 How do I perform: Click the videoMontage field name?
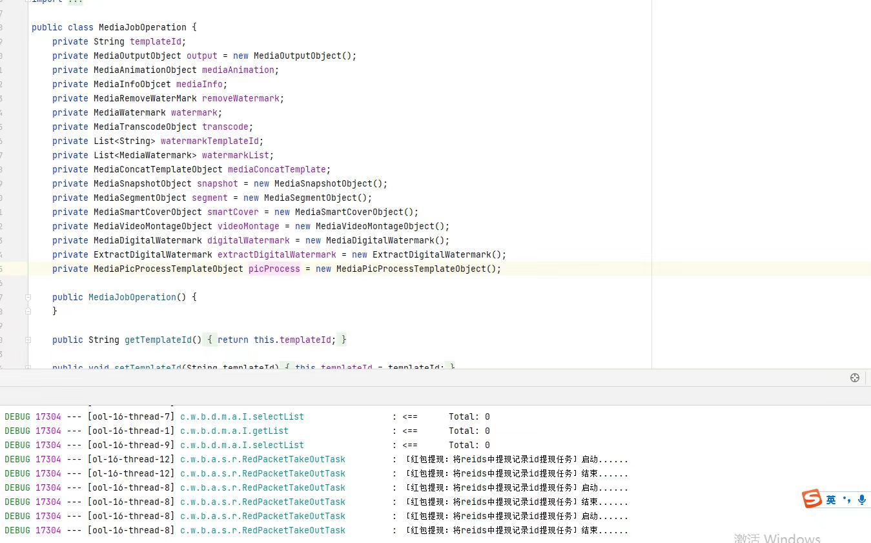[248, 226]
